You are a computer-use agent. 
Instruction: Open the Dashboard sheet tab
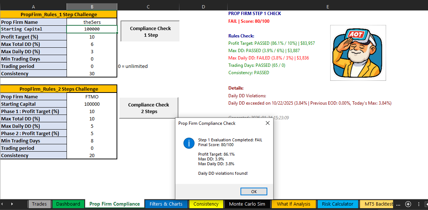(68, 204)
